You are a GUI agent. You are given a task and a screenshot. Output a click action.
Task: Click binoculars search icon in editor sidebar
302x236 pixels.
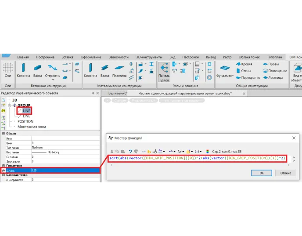(3, 111)
